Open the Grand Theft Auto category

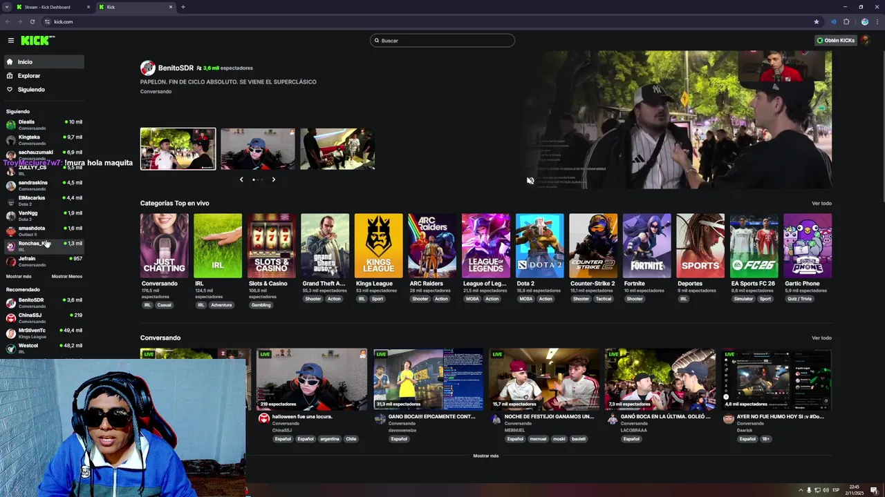pyautogui.click(x=325, y=246)
